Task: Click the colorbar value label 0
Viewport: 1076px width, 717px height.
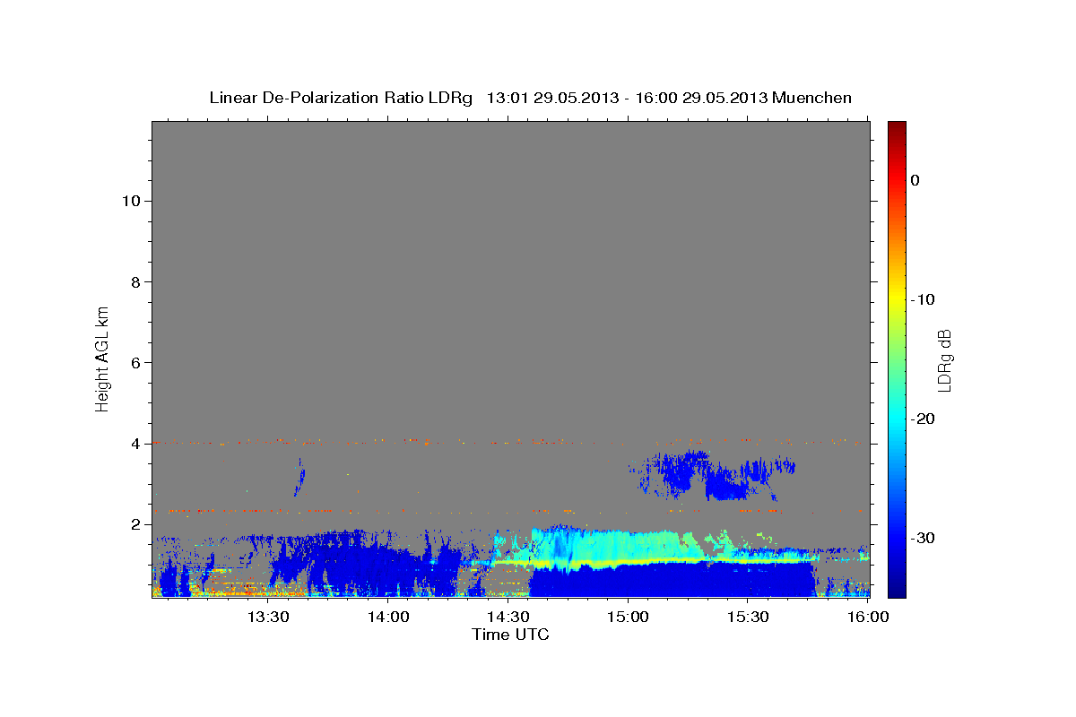Action: [915, 180]
